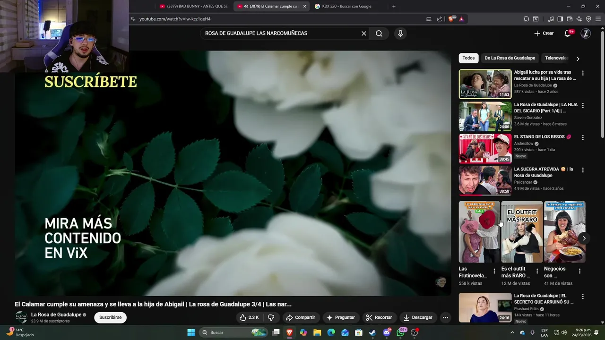Screen dimensions: 605x340
Task: Click the Descargar download button
Action: coord(418,317)
